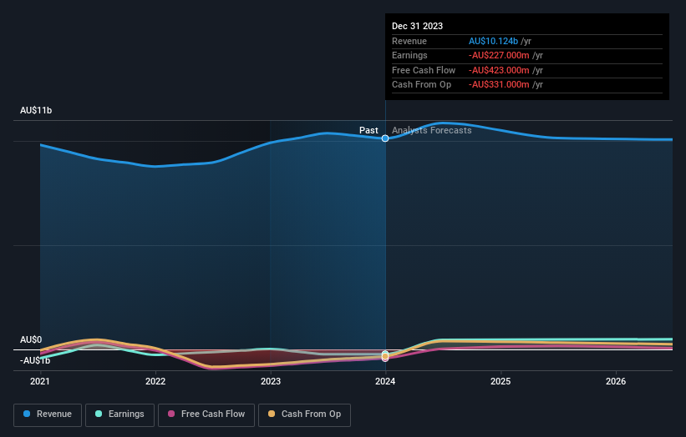Image resolution: width=686 pixels, height=437 pixels.
Task: Toggle the Revenue legend series
Action: click(48, 414)
